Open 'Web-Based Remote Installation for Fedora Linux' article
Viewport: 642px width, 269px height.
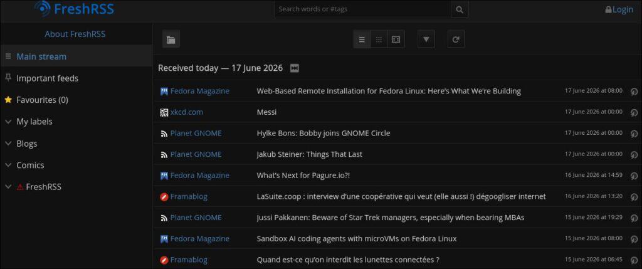click(x=389, y=91)
